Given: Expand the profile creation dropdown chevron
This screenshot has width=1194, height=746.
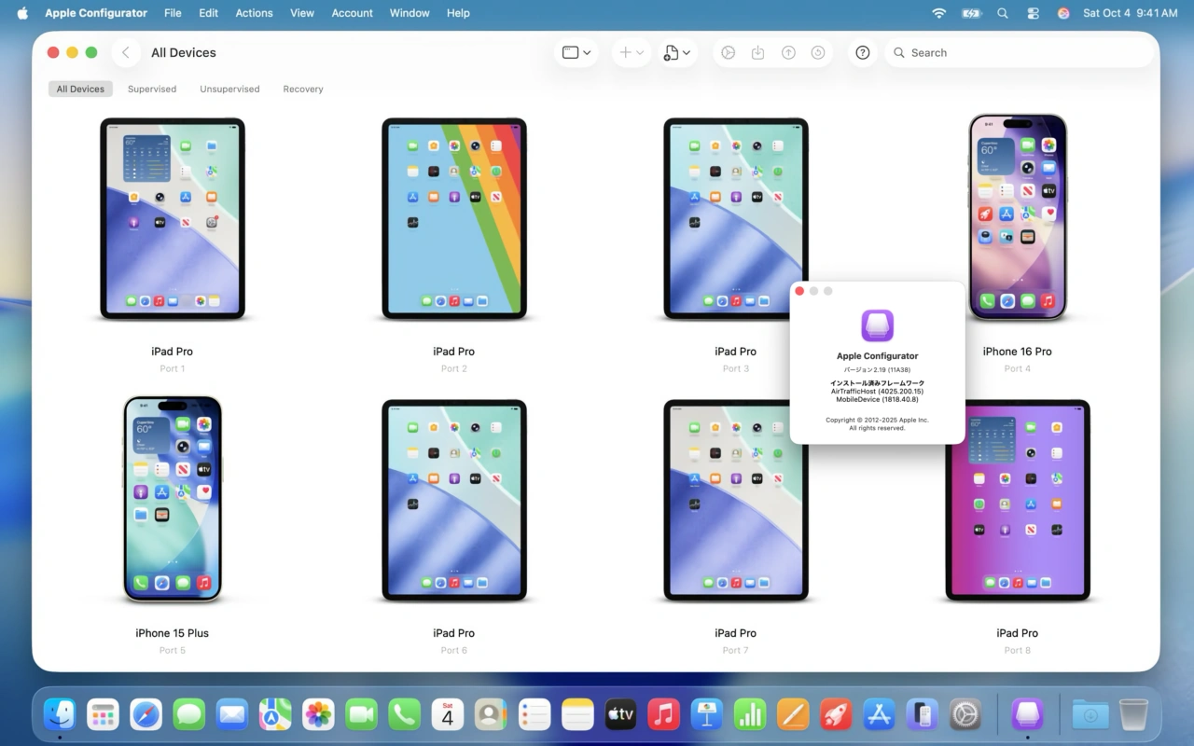Looking at the screenshot, I should tap(687, 52).
